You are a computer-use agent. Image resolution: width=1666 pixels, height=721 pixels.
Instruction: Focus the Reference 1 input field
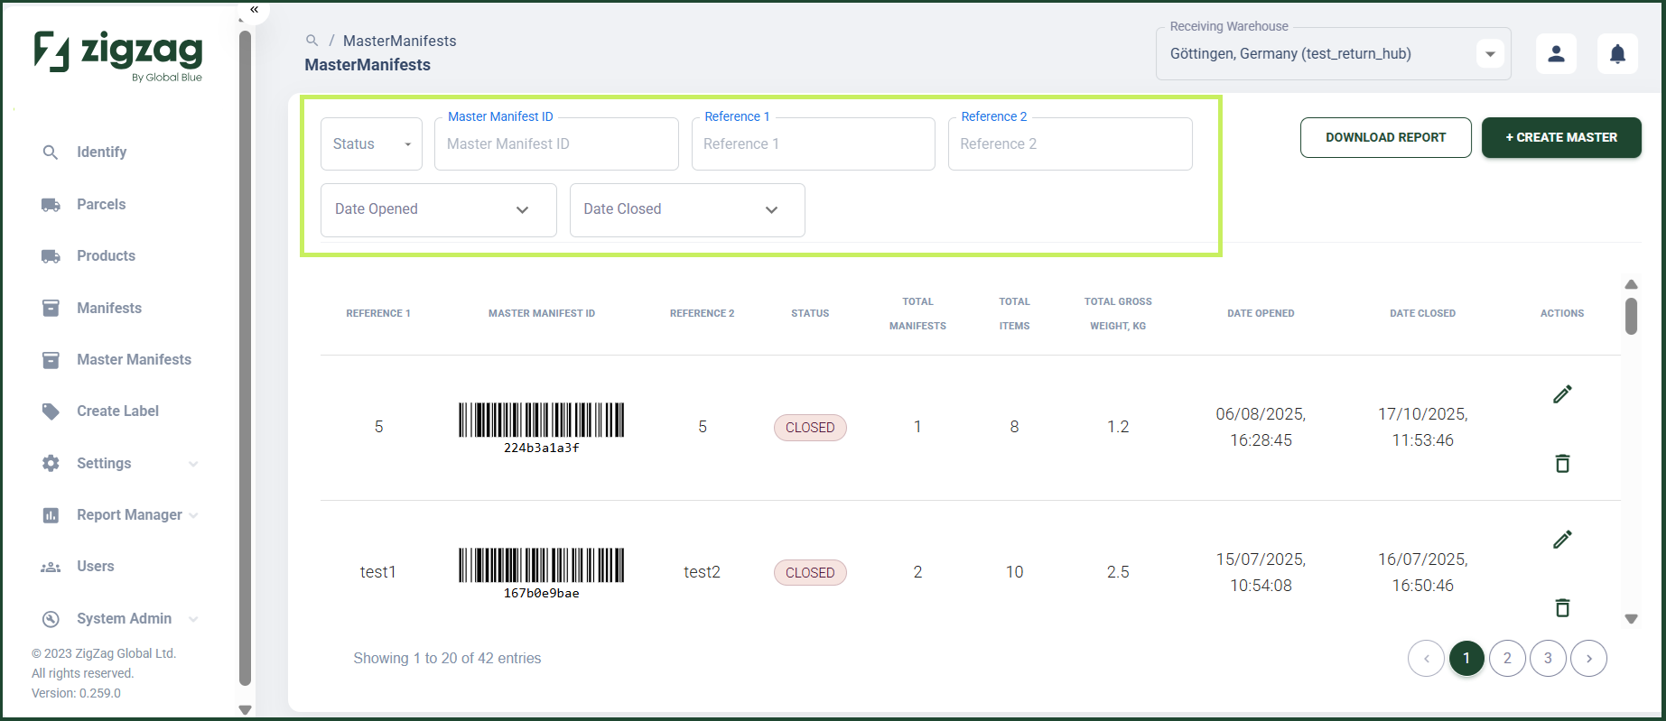click(813, 143)
